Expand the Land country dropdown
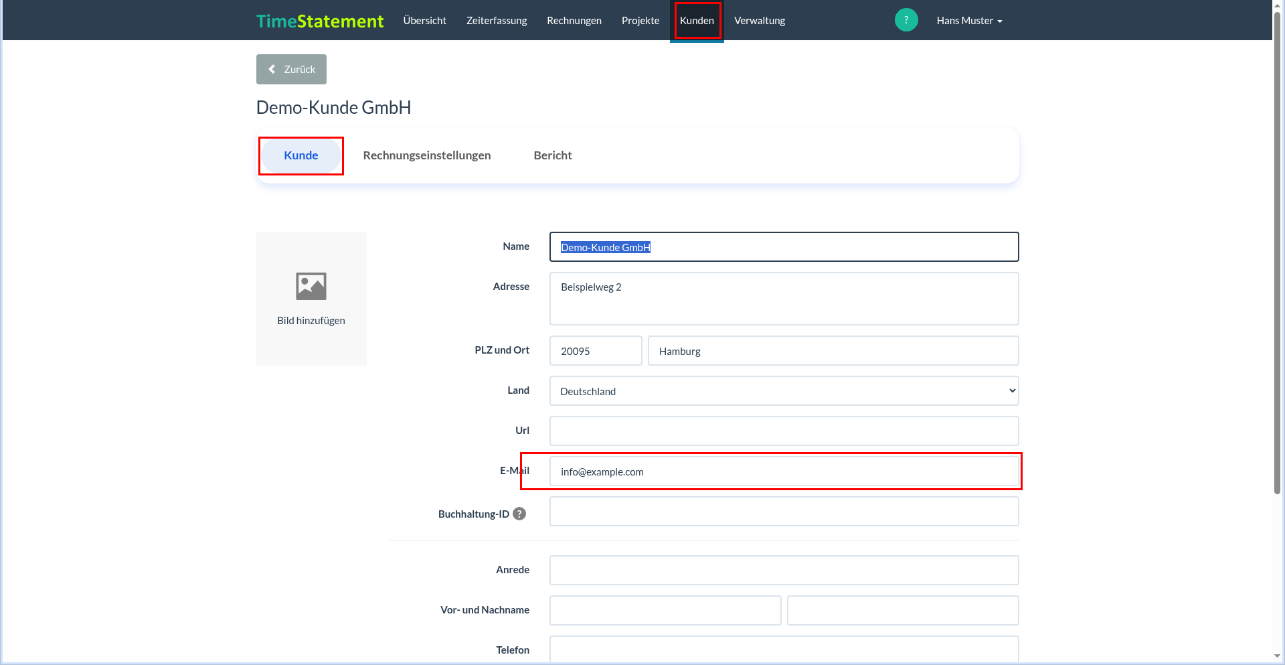 coord(784,391)
